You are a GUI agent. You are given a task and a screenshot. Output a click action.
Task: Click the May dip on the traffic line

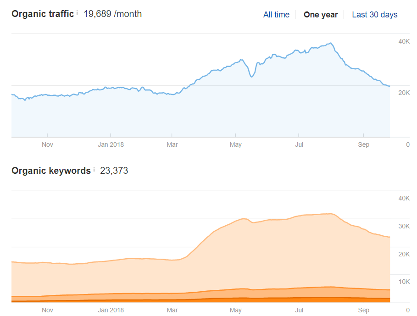point(251,77)
